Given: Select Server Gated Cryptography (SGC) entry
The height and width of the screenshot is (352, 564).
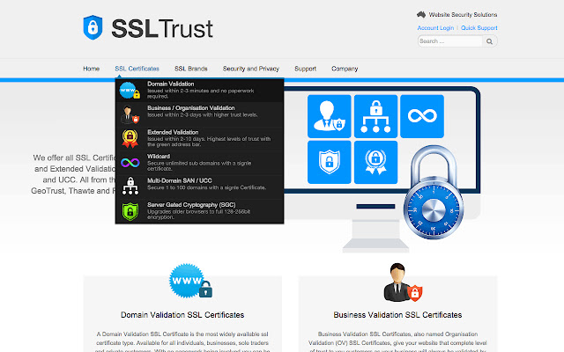Looking at the screenshot, I should click(x=200, y=211).
